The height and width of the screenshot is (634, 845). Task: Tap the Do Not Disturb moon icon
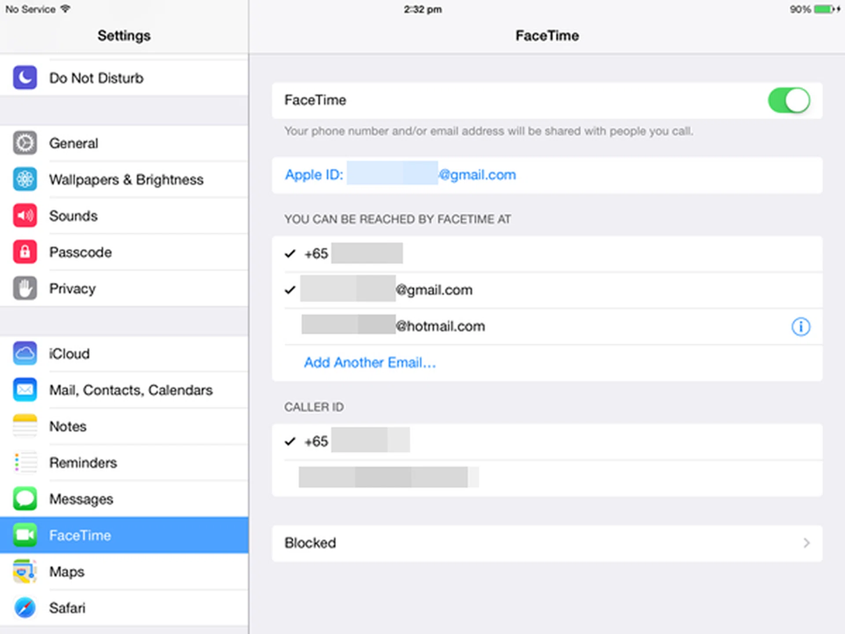25,78
